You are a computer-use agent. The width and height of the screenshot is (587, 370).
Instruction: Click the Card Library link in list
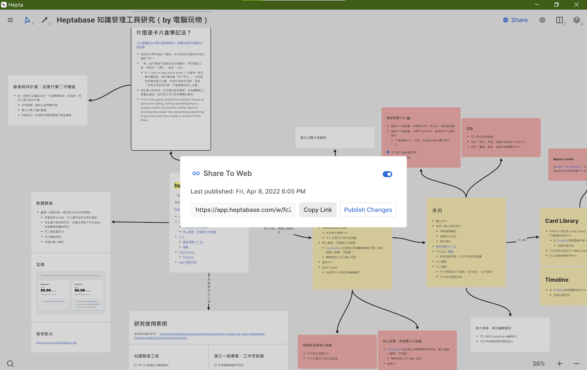tap(187, 252)
